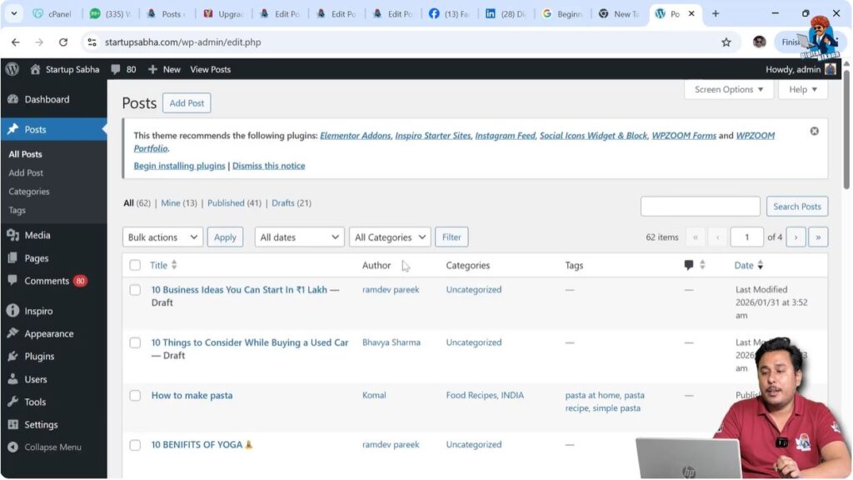Open the All Categories dropdown
The height and width of the screenshot is (480, 853).
389,237
